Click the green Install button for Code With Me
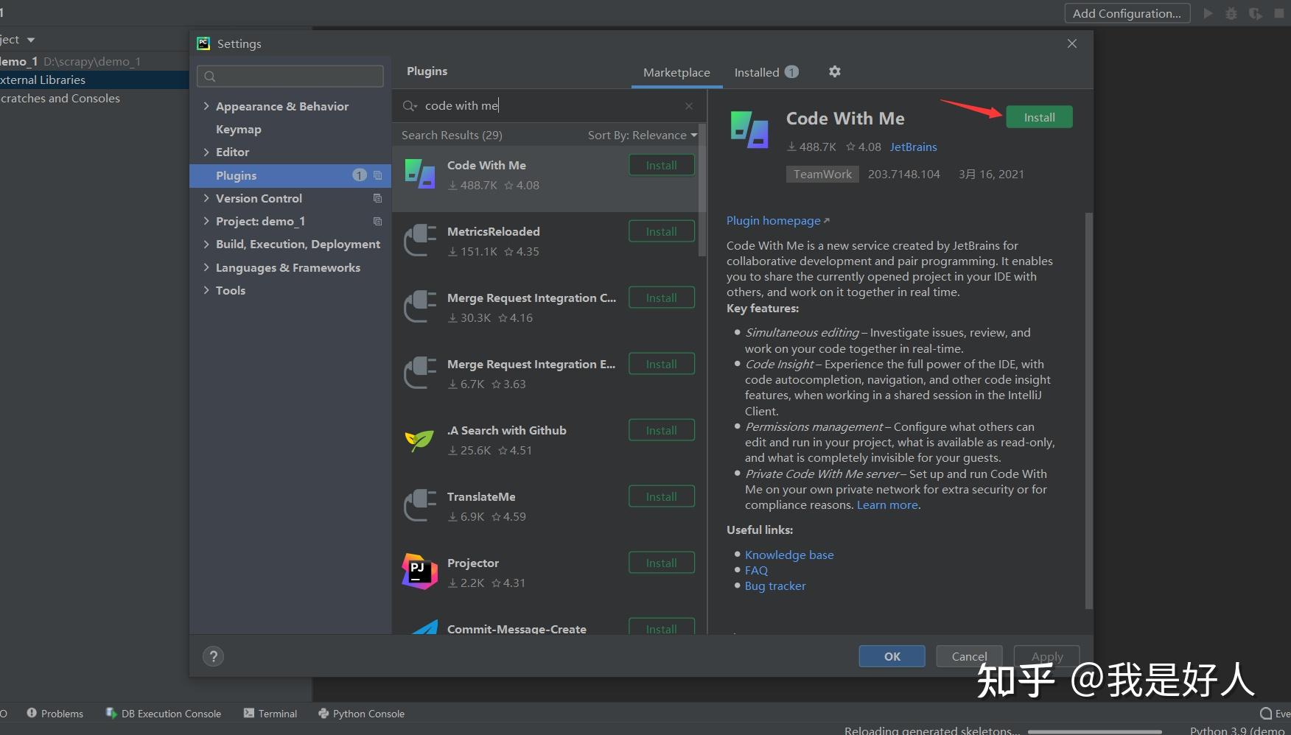Viewport: 1291px width, 735px height. tap(1039, 117)
